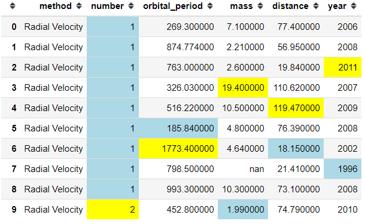The height and width of the screenshot is (224, 365).
Task: Select the mass column header
Action: click(241, 6)
